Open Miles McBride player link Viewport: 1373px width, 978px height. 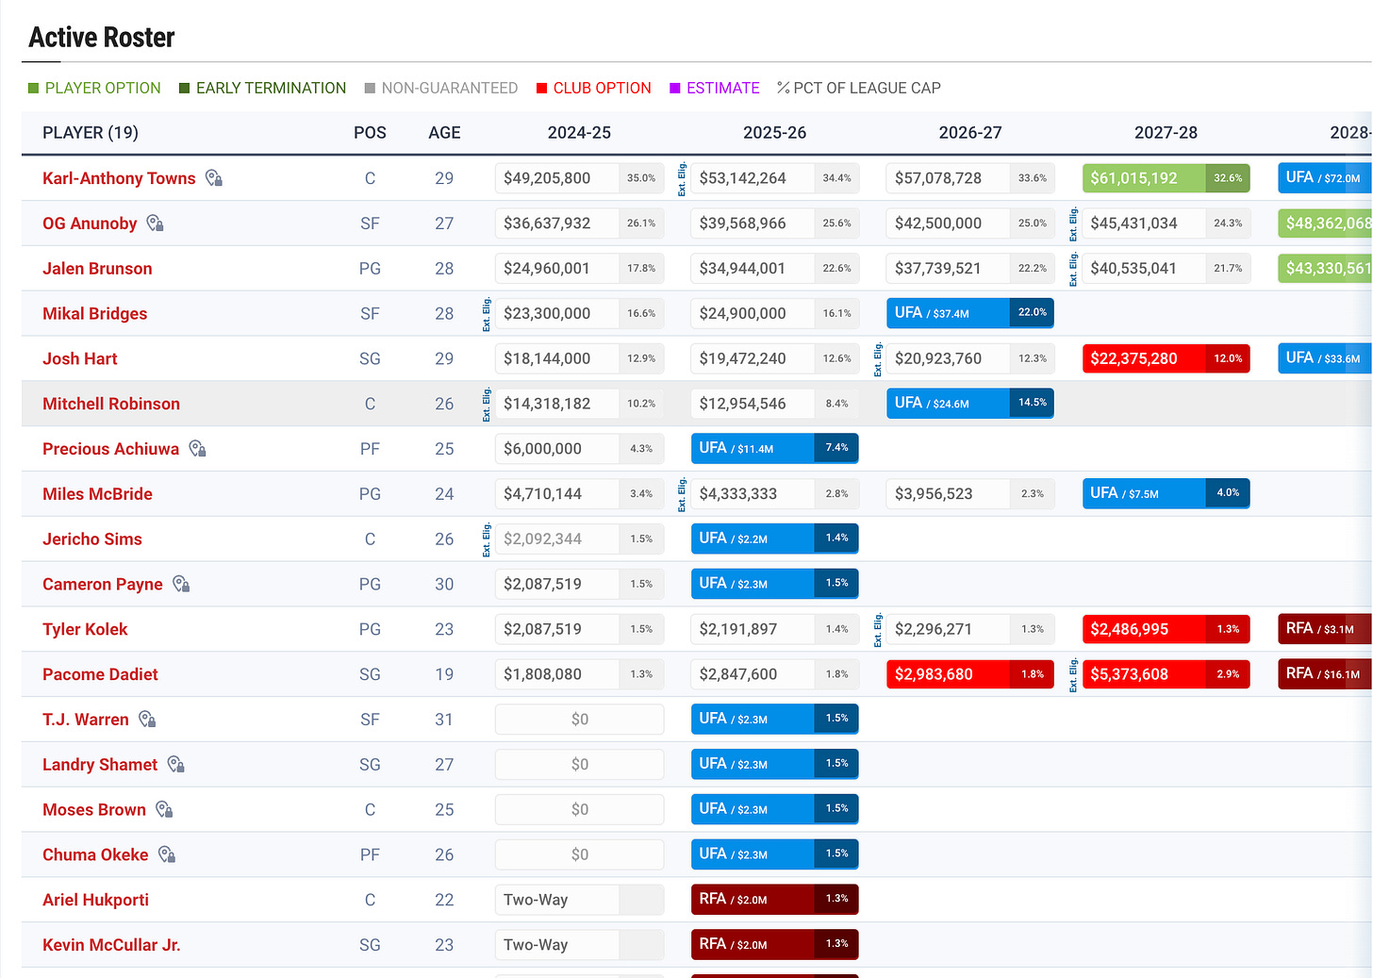97,494
